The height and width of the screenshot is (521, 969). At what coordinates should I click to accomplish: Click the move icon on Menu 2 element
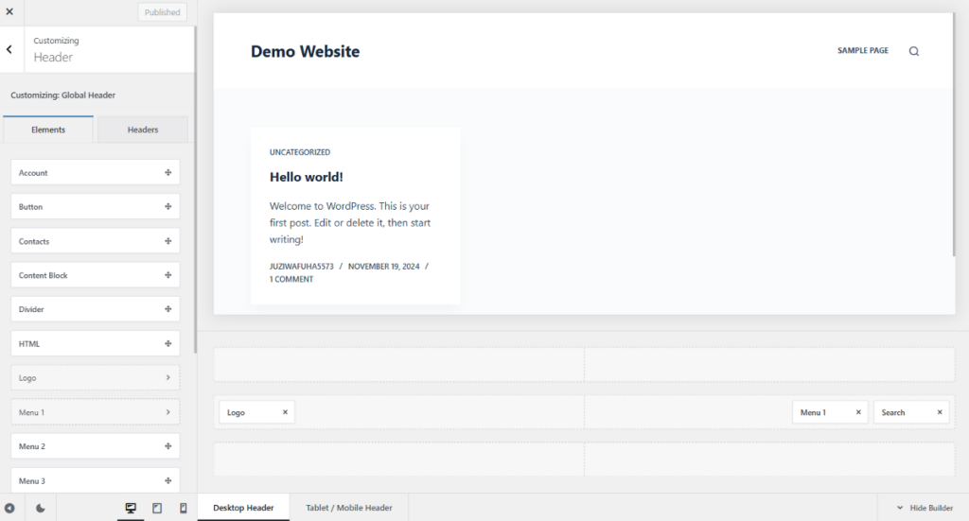(x=168, y=446)
